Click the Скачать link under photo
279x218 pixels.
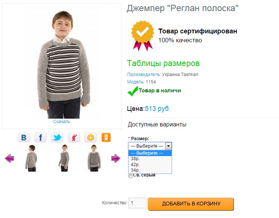click(61, 122)
